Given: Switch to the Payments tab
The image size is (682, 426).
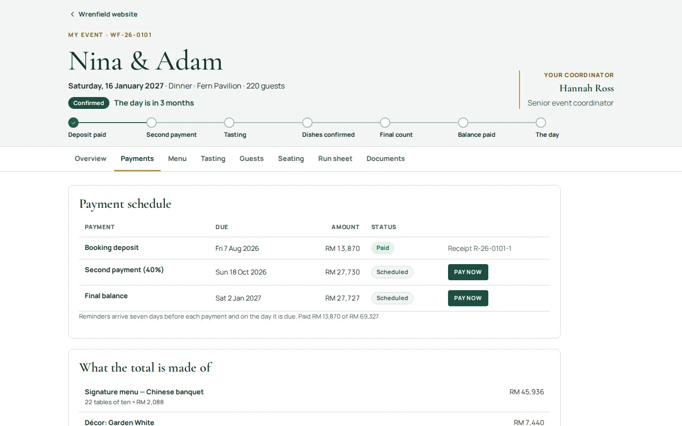Looking at the screenshot, I should click(x=137, y=159).
